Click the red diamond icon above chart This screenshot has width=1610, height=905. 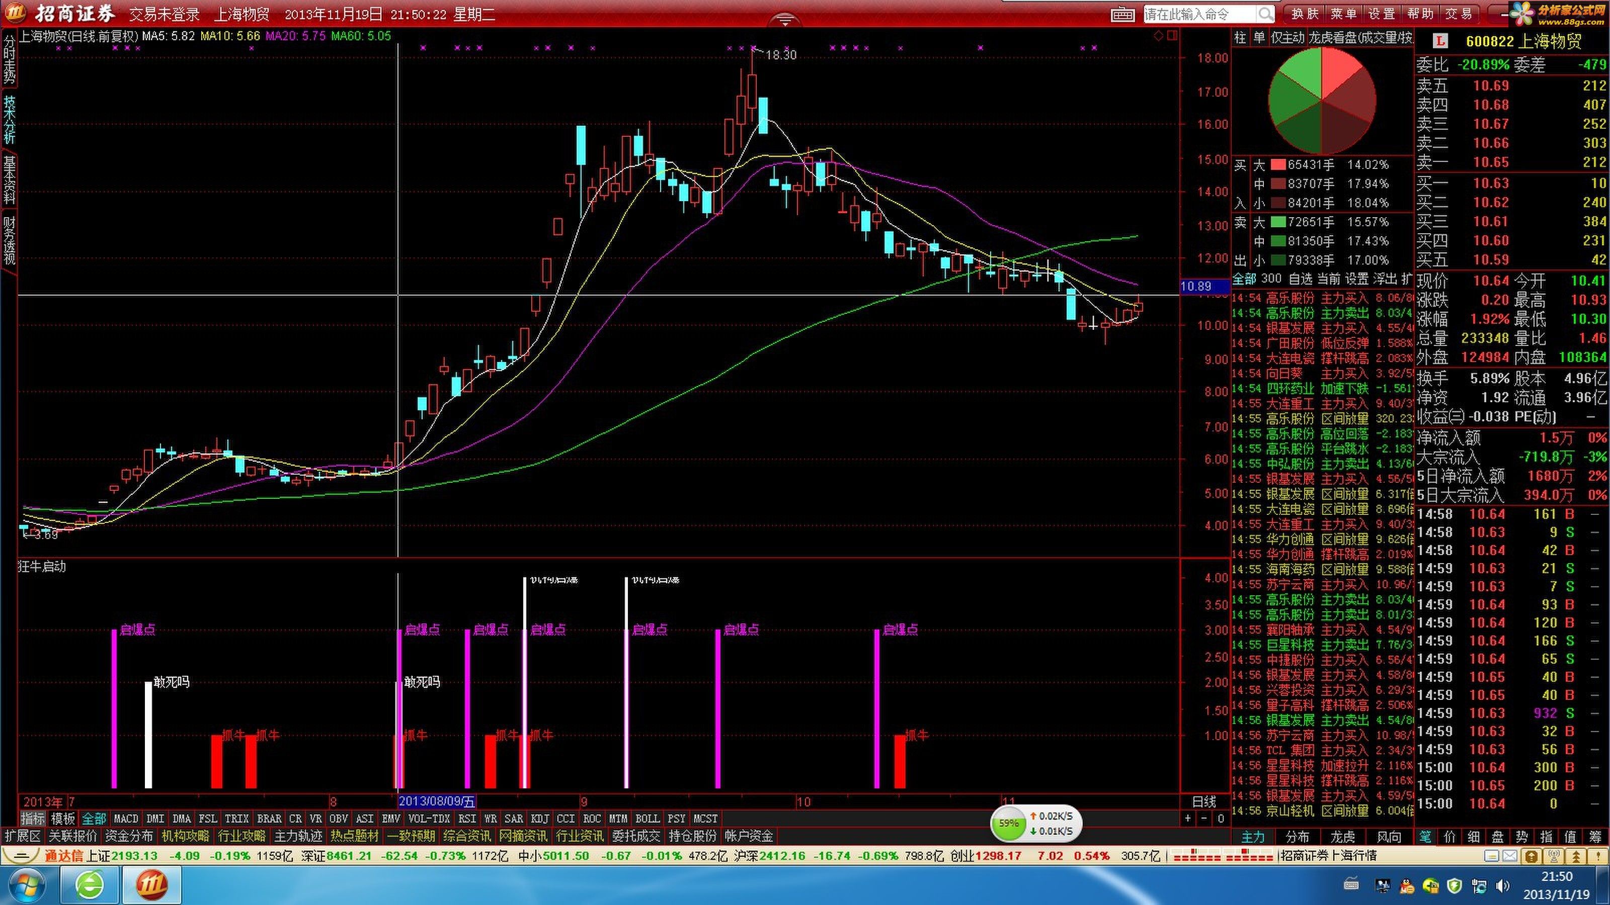1158,36
